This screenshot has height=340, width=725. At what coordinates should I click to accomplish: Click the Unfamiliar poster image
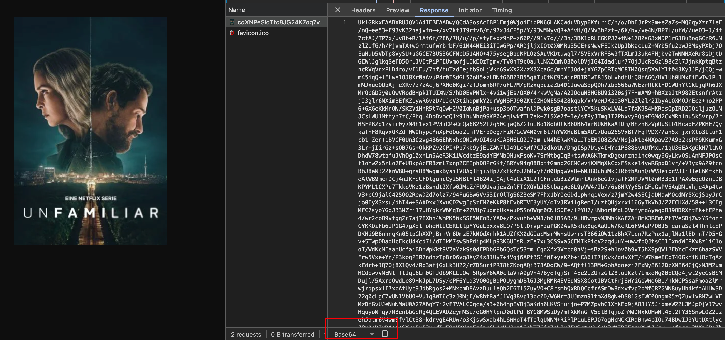tap(91, 131)
